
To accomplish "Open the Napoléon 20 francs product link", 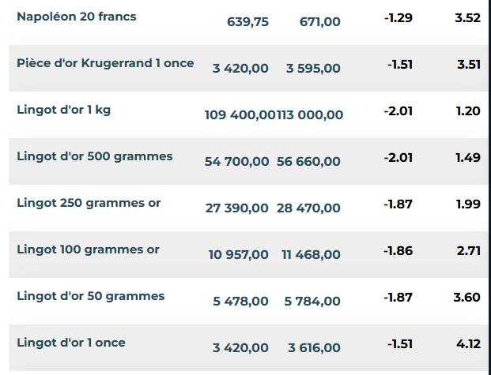I will 76,17.
